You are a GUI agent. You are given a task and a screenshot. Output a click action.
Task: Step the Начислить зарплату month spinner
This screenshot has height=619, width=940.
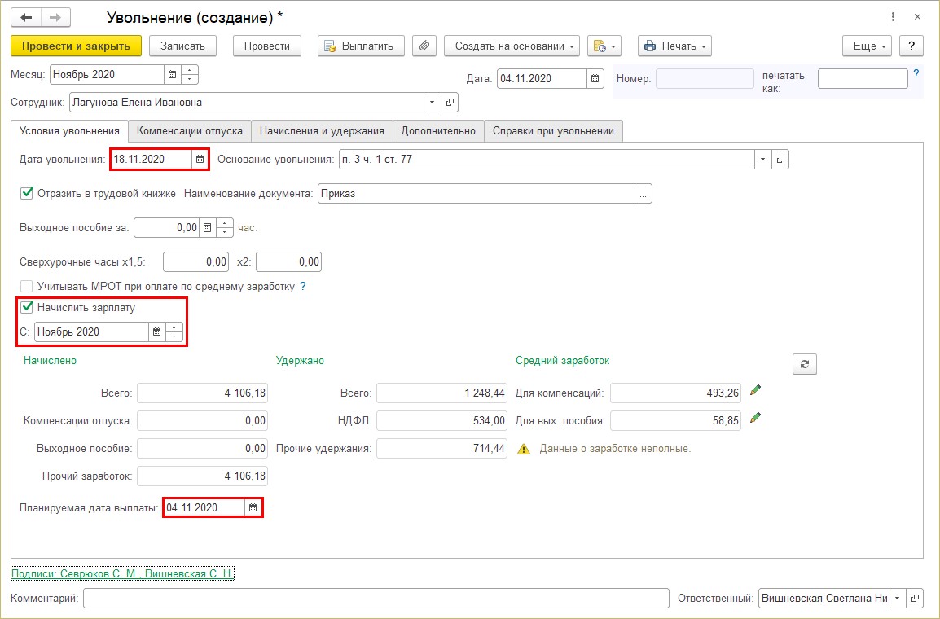coord(174,332)
